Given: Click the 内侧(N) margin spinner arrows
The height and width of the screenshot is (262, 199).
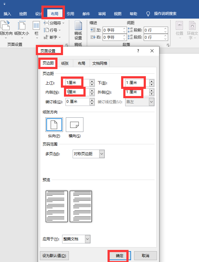Looking at the screenshot, I should click(x=92, y=92).
